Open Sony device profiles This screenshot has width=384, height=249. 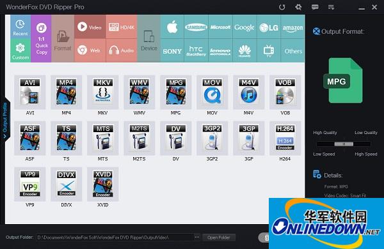pyautogui.click(x=172, y=50)
